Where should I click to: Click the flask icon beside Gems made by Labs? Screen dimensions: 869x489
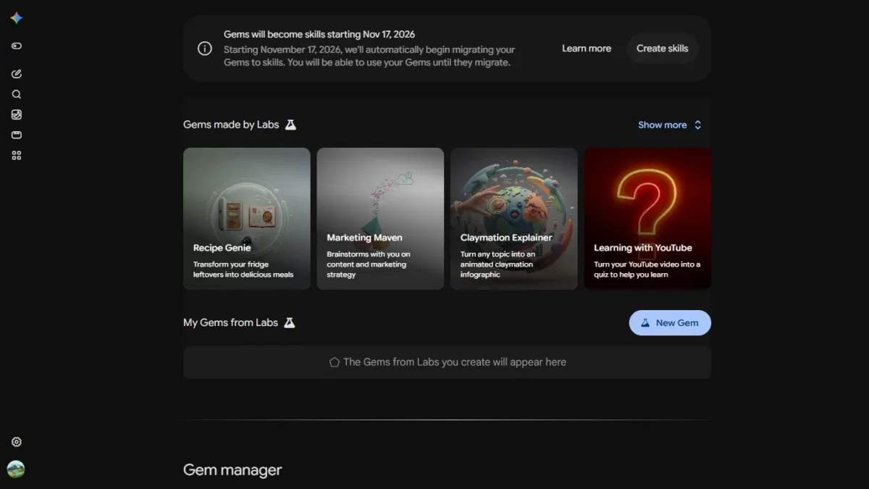[290, 125]
